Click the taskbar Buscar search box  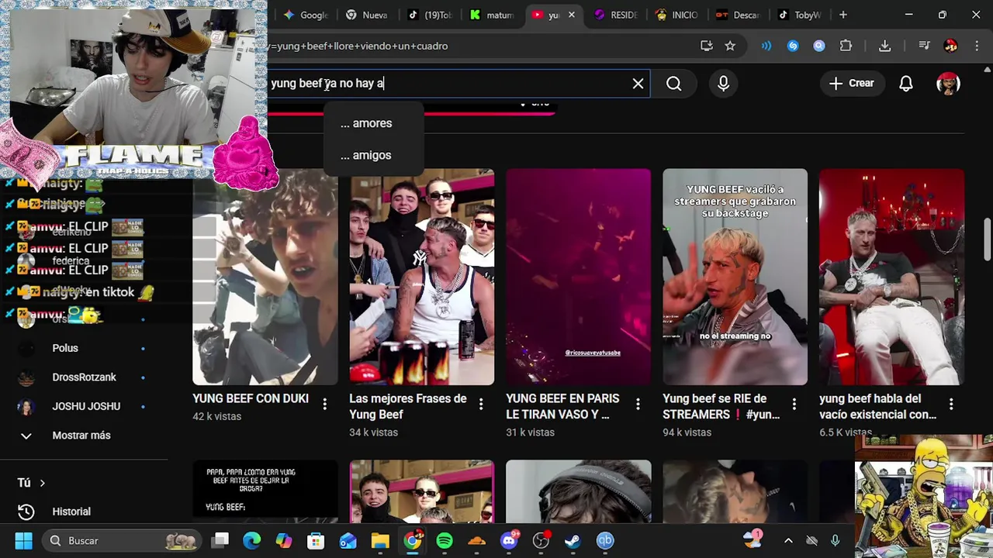pos(123,540)
